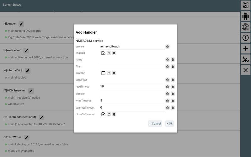Viewport: 251px width, 157px height.
Task: Toggle the closeOnTimeout checkbox
Action: (103, 114)
